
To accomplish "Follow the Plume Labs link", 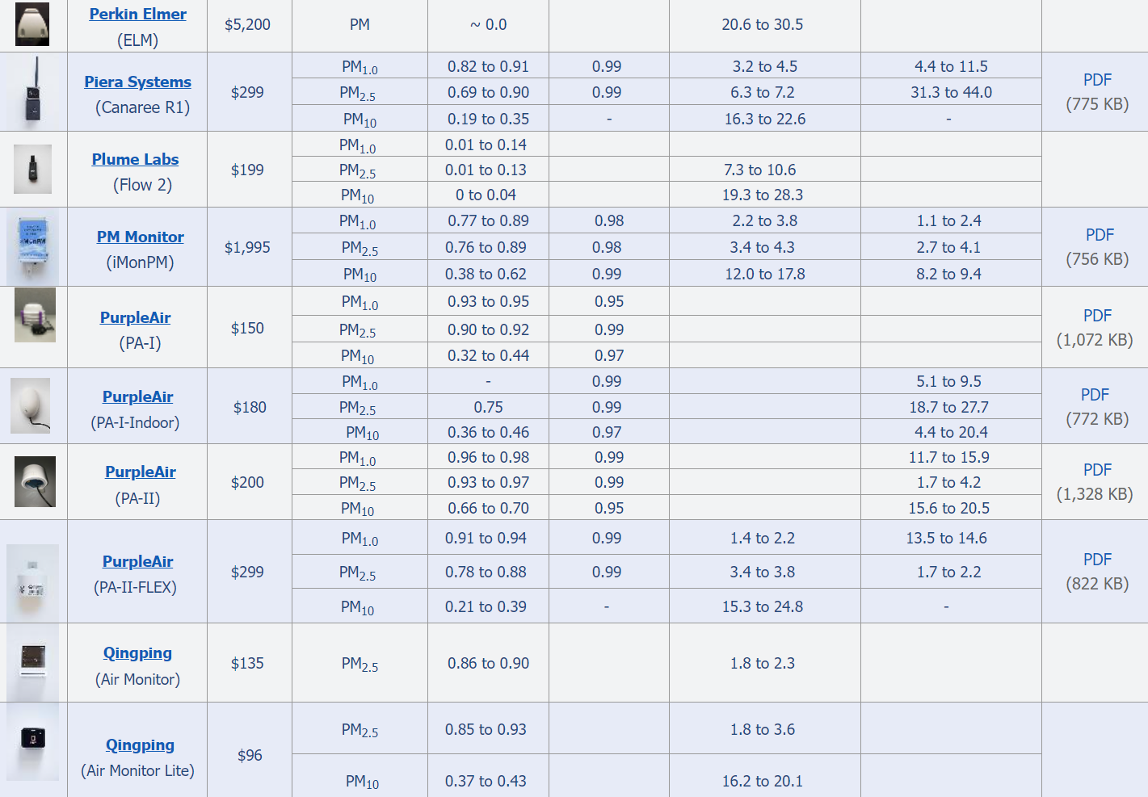I will click(135, 159).
